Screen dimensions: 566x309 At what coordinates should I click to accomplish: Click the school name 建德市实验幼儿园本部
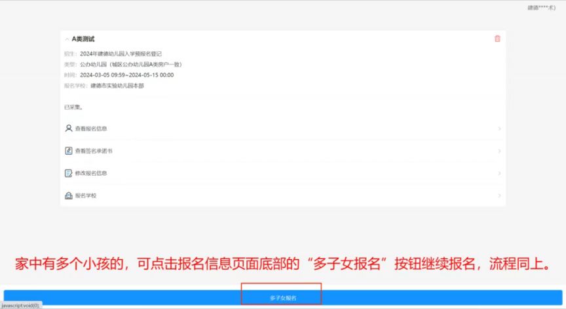coord(117,86)
